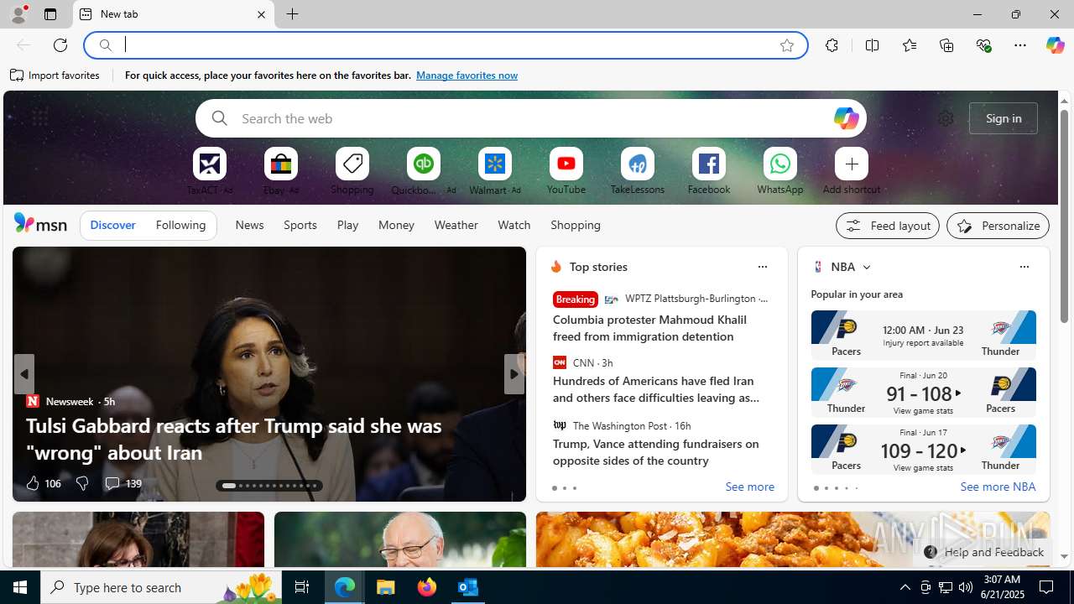Open Firefox from the taskbar
1074x604 pixels.
[427, 587]
